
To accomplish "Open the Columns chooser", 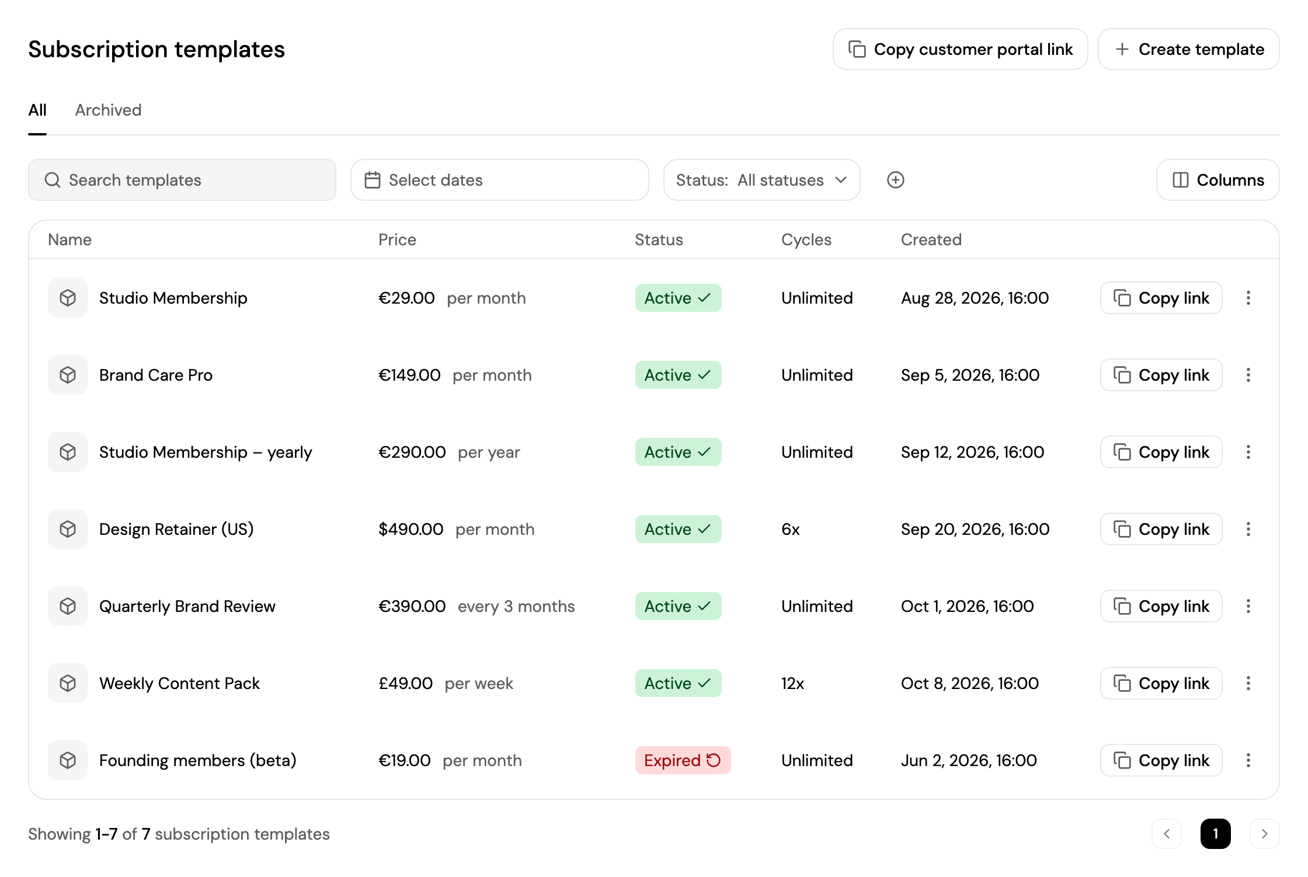I will click(1218, 180).
